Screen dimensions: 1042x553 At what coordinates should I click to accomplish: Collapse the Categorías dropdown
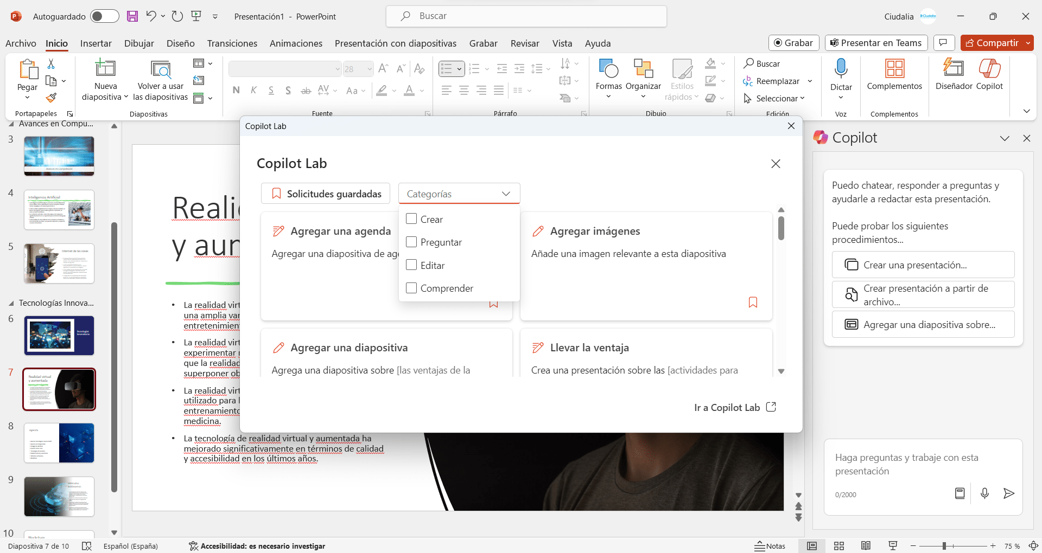click(506, 194)
